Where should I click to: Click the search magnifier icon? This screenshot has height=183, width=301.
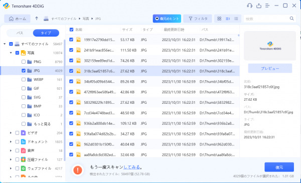click(x=291, y=19)
